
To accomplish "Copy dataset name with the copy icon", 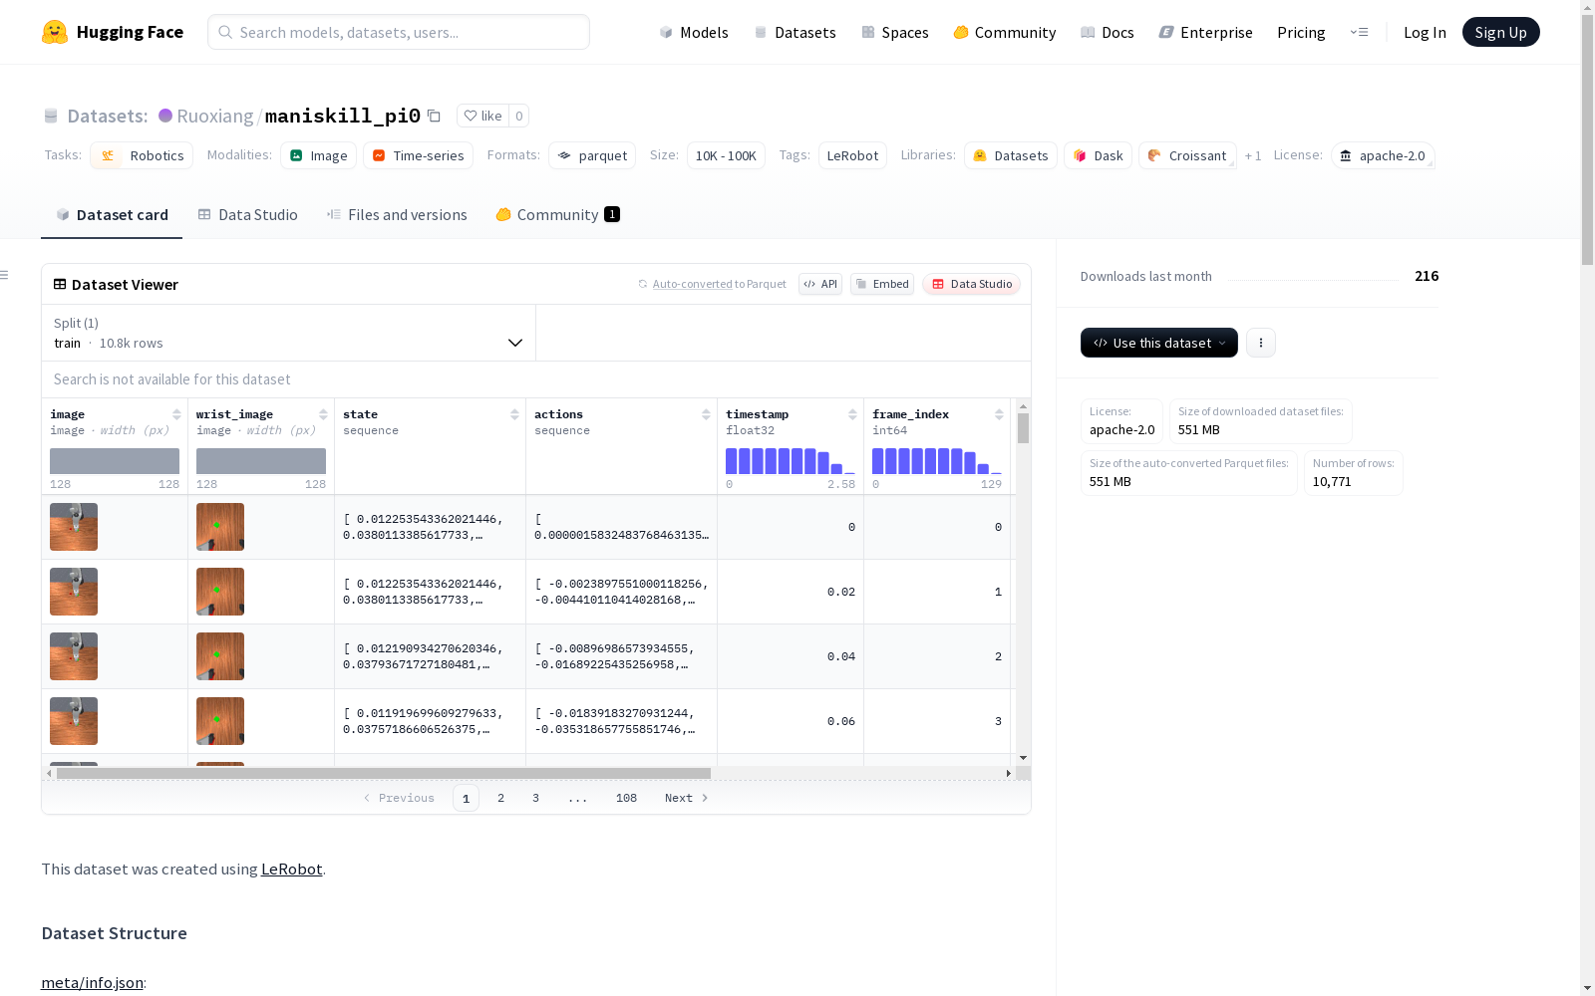I will (x=434, y=116).
